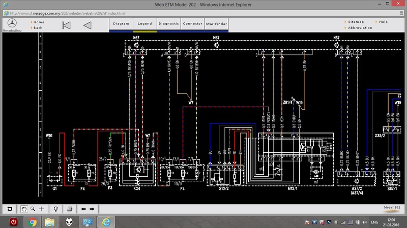The image size is (407, 228).
Task: Print the wiring diagram
Action: (70, 209)
